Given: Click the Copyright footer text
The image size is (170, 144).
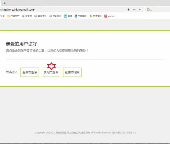Looking at the screenshot, I should pyautogui.click(x=85, y=133).
